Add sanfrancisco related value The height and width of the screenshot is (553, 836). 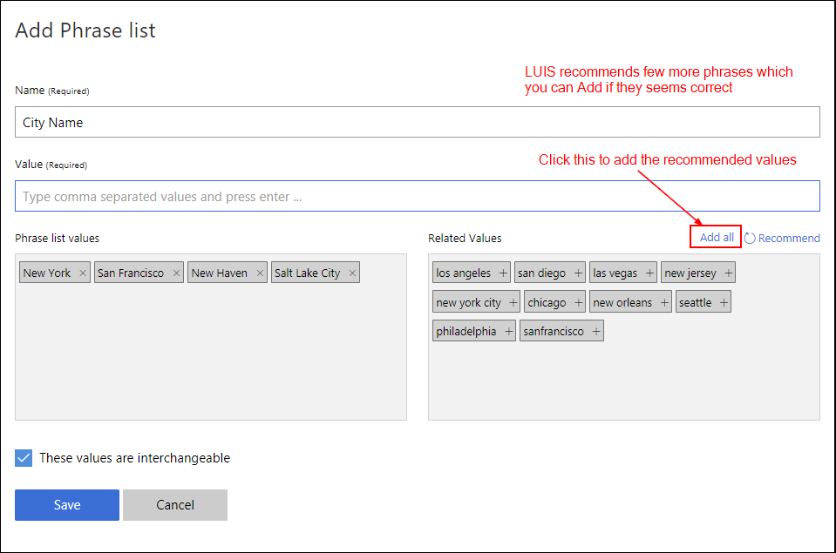tap(596, 332)
